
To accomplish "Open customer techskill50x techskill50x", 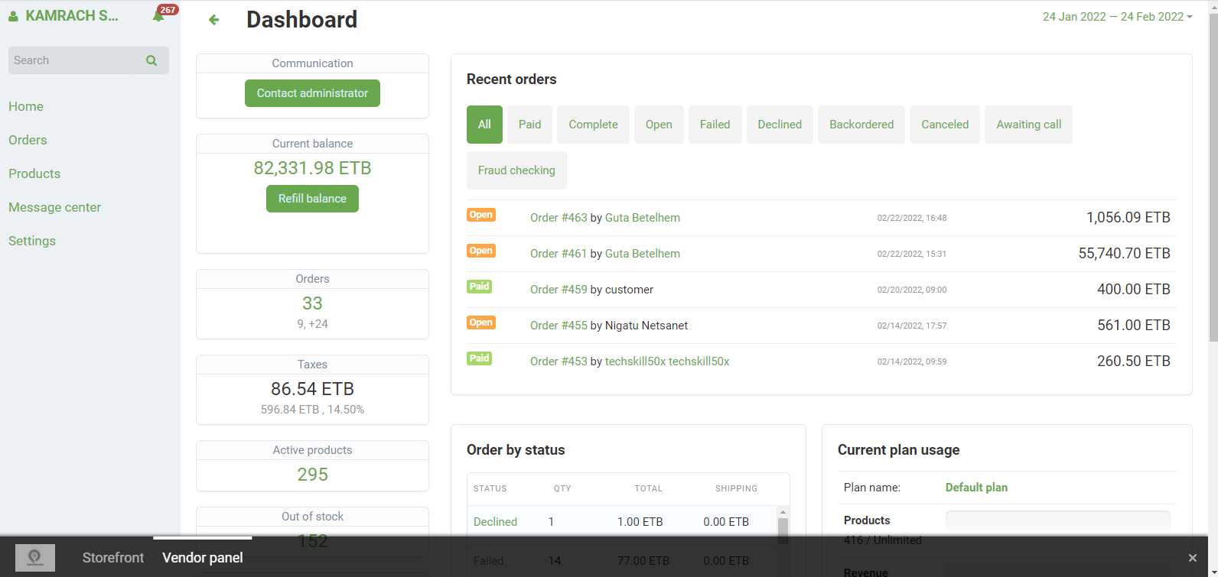I will [667, 361].
